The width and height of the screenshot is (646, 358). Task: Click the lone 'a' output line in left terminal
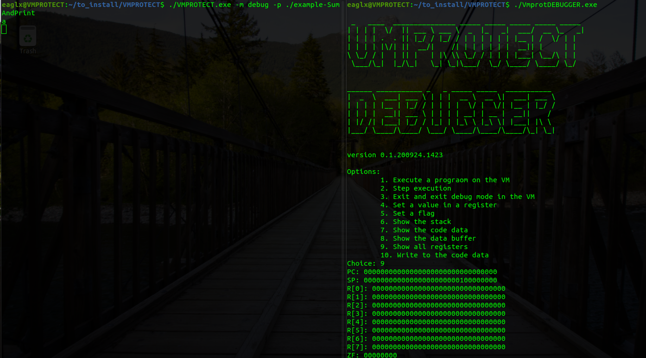[x=4, y=21]
